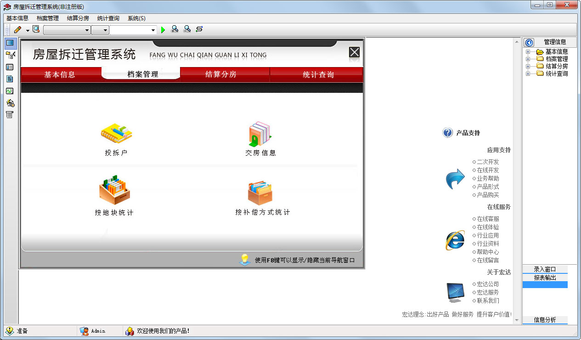The image size is (581, 340).
Task: Click the bottom archive box icon in sidebar
Action: [x=10, y=114]
